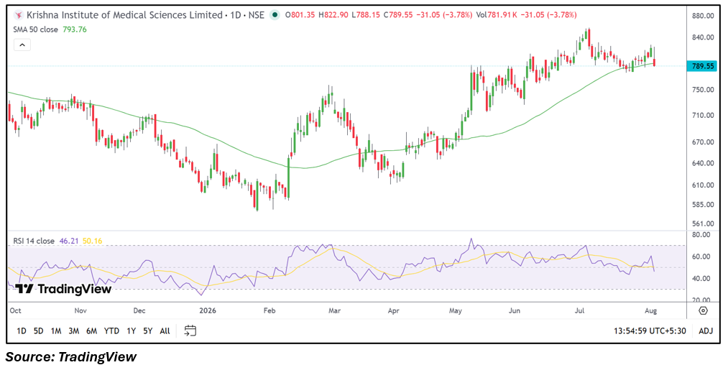Select the 6M time range
This screenshot has height=365, width=723.
pos(91,331)
